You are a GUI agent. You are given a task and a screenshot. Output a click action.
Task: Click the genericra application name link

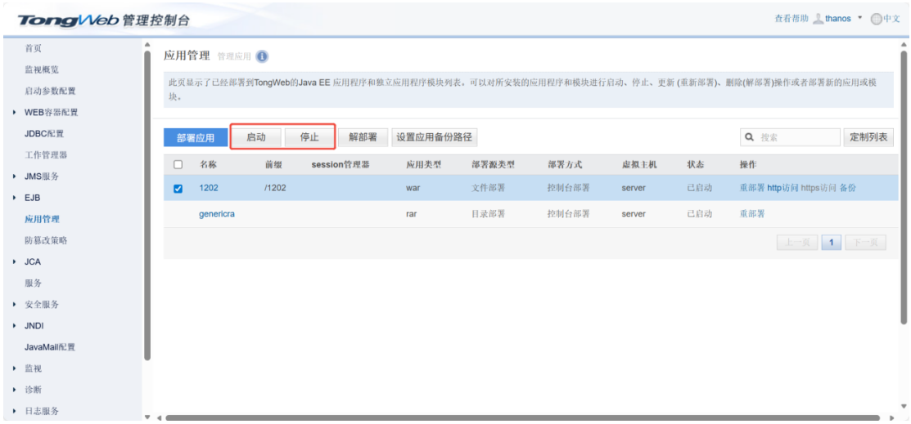218,214
